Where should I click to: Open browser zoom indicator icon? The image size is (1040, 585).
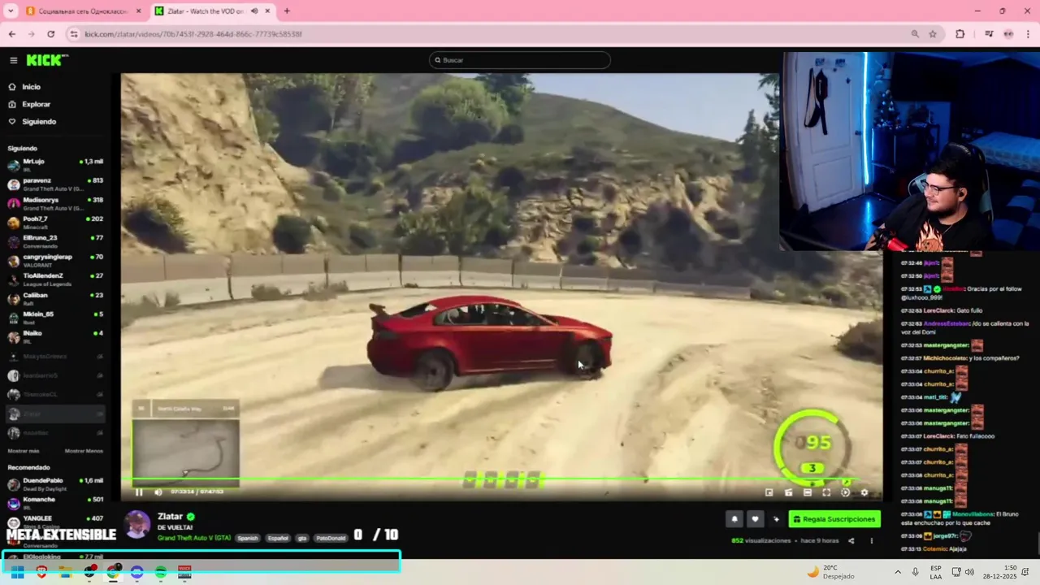click(x=915, y=34)
